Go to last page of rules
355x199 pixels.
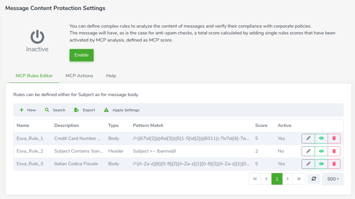click(299, 179)
